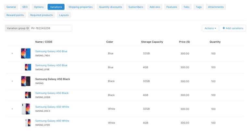Click the plus icon in Add variations
The height and width of the screenshot is (131, 250).
(224, 28)
